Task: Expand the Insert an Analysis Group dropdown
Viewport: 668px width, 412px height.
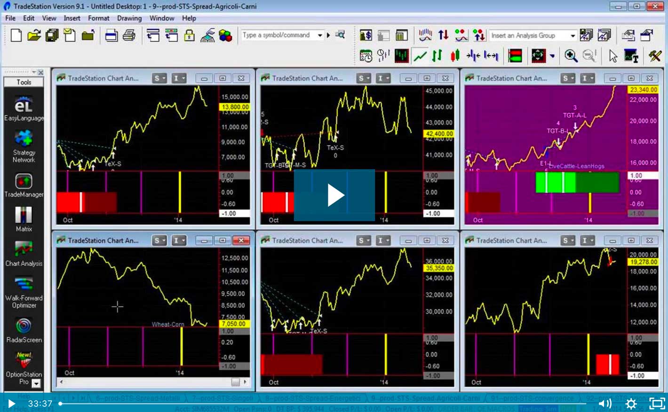Action: [x=573, y=35]
